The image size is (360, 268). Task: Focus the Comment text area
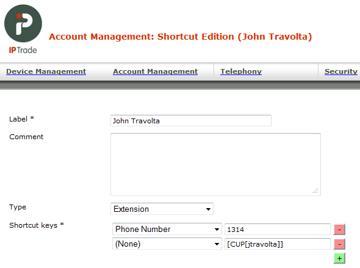pyautogui.click(x=215, y=164)
